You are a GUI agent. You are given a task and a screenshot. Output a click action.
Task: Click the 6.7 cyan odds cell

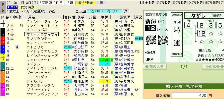[105, 64]
